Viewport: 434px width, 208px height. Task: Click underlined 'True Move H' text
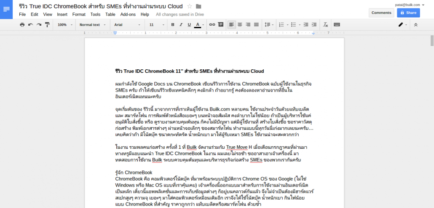237,147
